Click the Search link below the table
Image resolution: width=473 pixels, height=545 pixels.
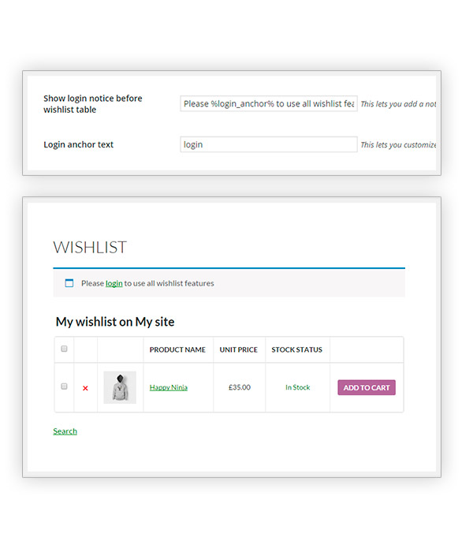click(65, 431)
